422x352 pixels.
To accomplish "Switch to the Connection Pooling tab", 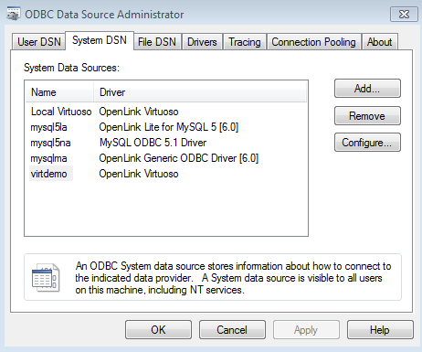I will pos(313,42).
